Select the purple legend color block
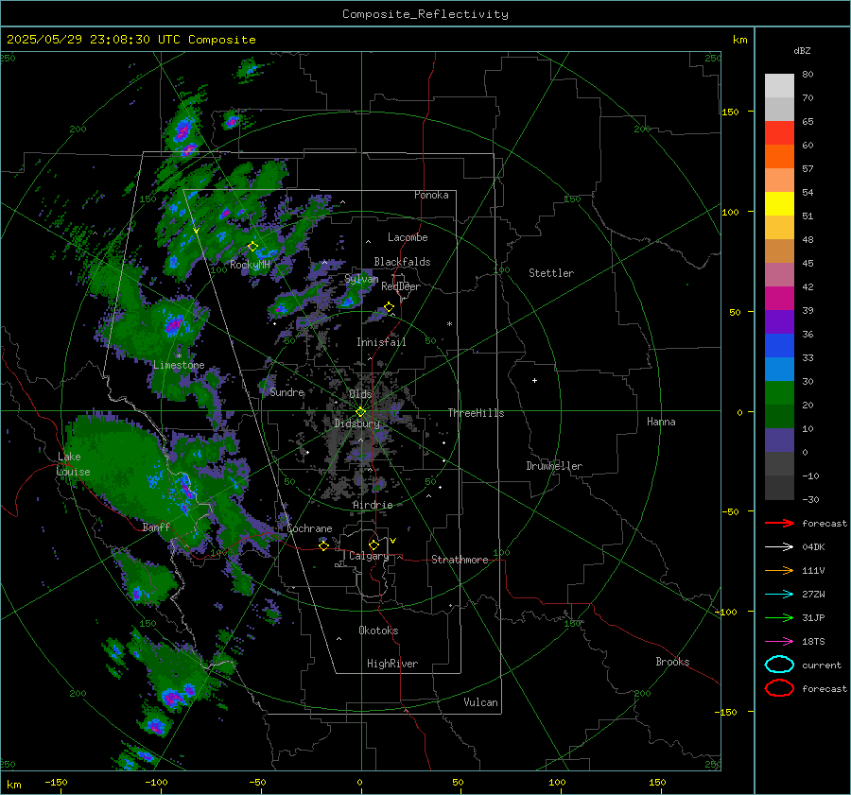The width and height of the screenshot is (851, 795). pos(779,322)
